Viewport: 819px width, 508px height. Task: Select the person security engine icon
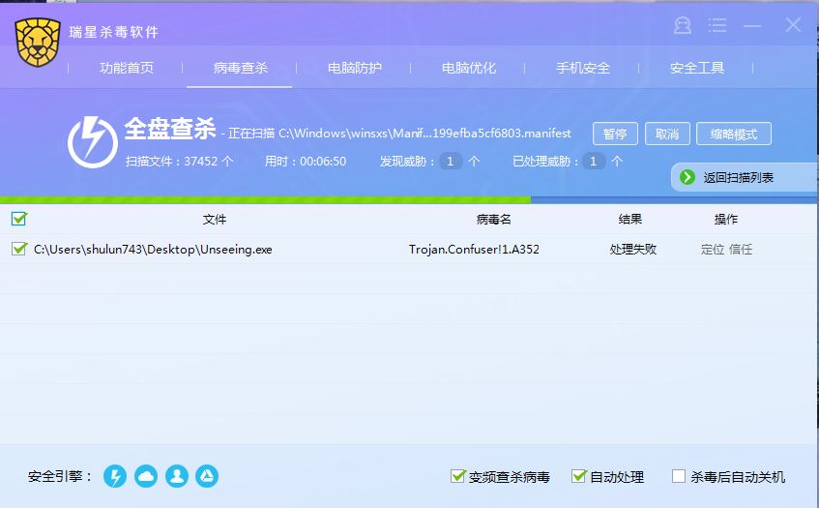[x=177, y=476]
